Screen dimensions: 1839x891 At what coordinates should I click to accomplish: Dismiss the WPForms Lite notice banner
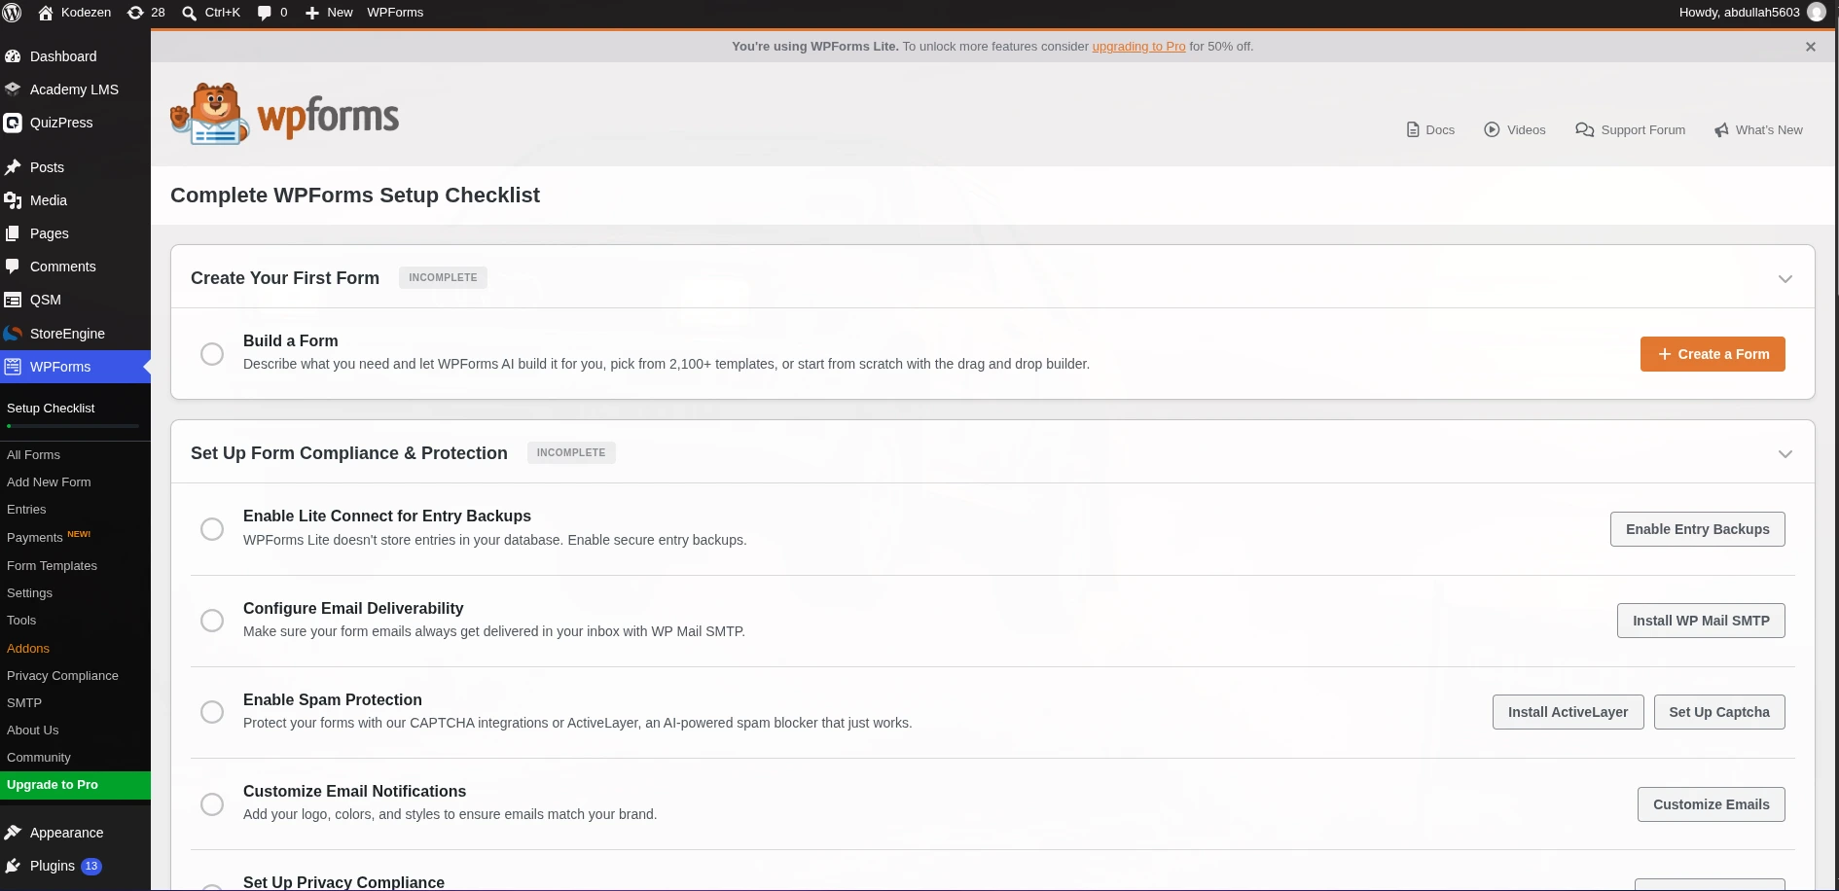point(1811,47)
